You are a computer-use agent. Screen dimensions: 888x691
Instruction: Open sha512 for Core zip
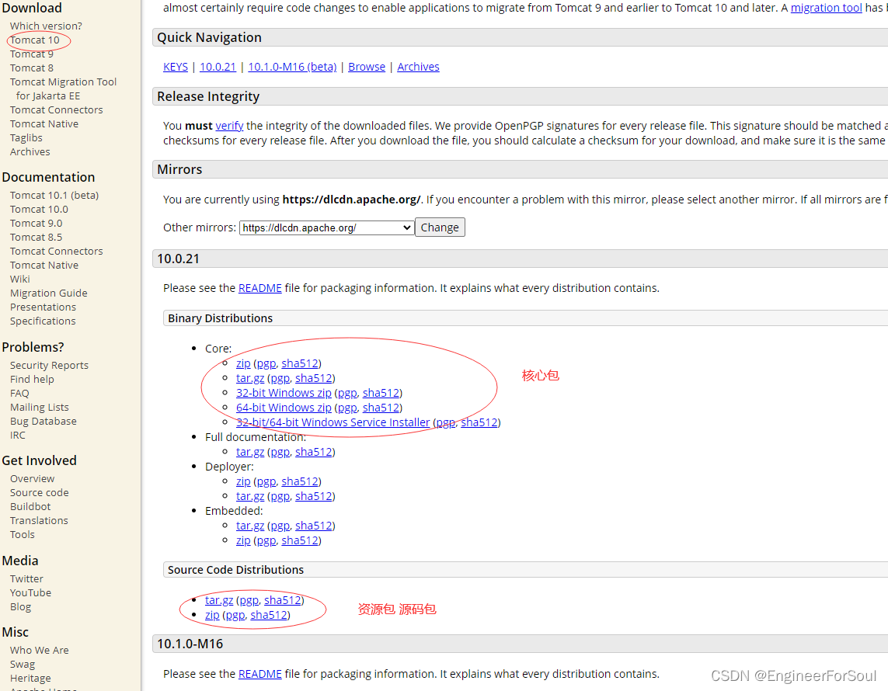pos(300,363)
